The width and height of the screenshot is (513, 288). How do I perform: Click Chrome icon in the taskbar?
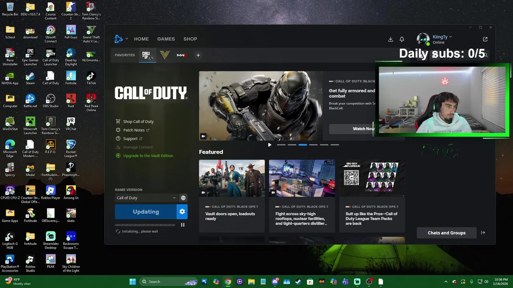[228, 282]
